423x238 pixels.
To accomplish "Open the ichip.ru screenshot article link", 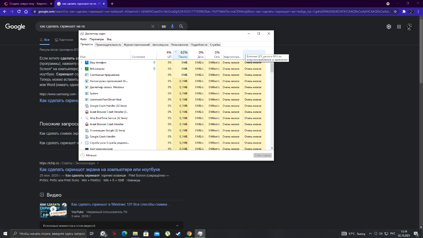I will [100, 170].
